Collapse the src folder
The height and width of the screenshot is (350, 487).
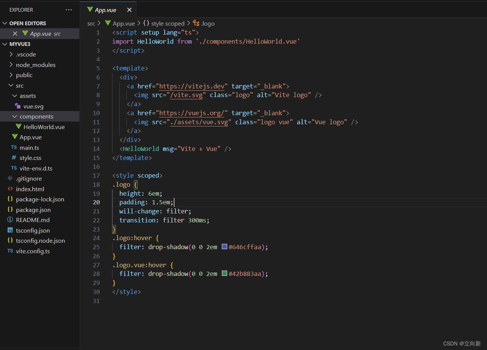pyautogui.click(x=11, y=85)
